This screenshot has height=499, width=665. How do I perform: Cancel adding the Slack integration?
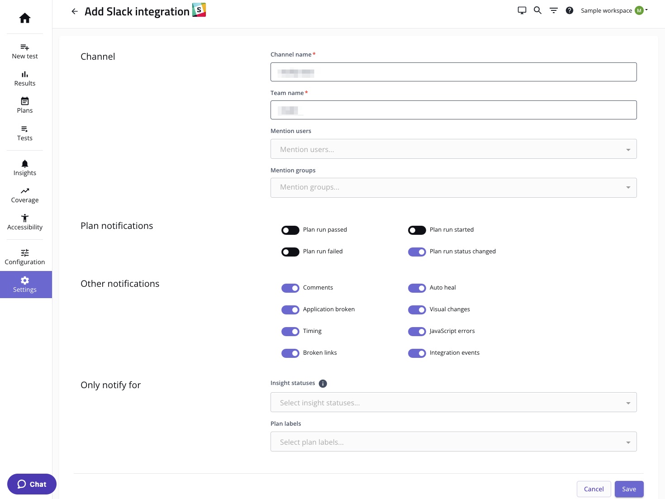point(594,489)
